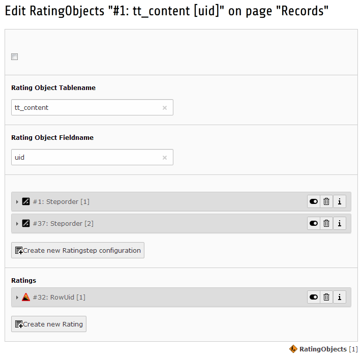Create new Ratingstep configuration
The width and height of the screenshot is (362, 356).
point(78,250)
